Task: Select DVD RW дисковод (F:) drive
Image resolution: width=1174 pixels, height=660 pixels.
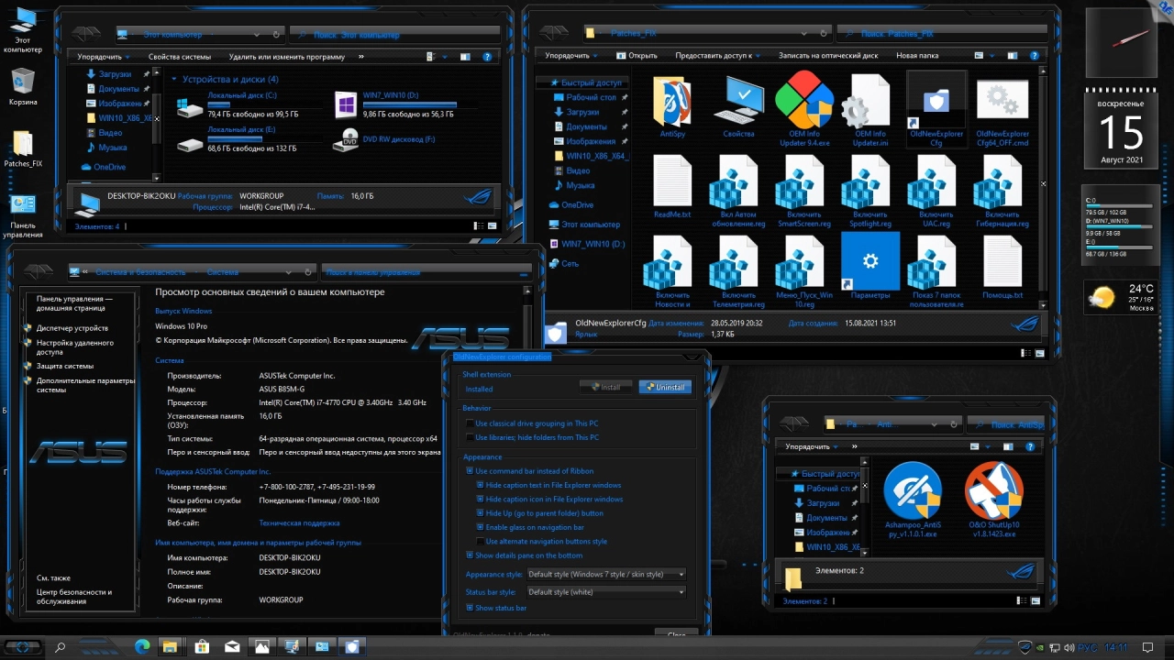Action: [385, 139]
